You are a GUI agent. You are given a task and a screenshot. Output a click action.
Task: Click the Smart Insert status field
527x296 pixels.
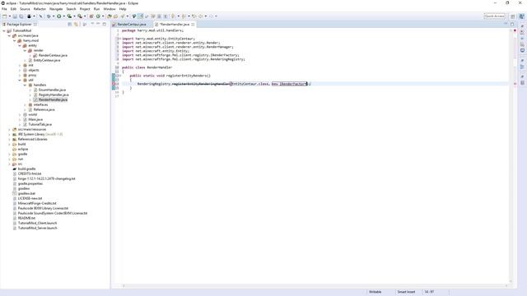click(x=406, y=292)
